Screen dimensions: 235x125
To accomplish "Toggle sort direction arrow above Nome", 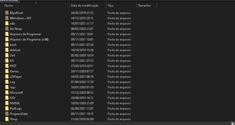I will click(x=36, y=3).
